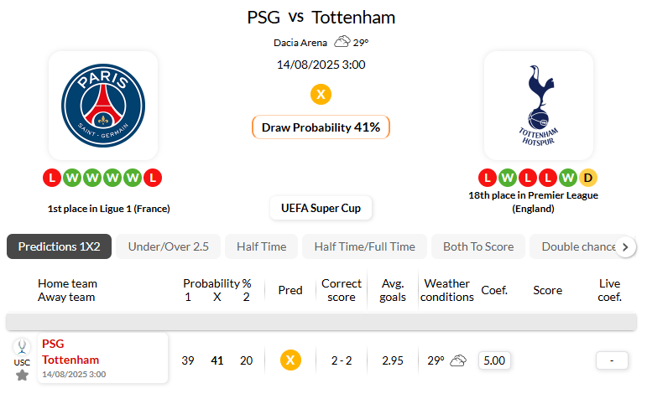647x399 pixels.
Task: Click the 5.00 coefficient button
Action: pos(494,360)
